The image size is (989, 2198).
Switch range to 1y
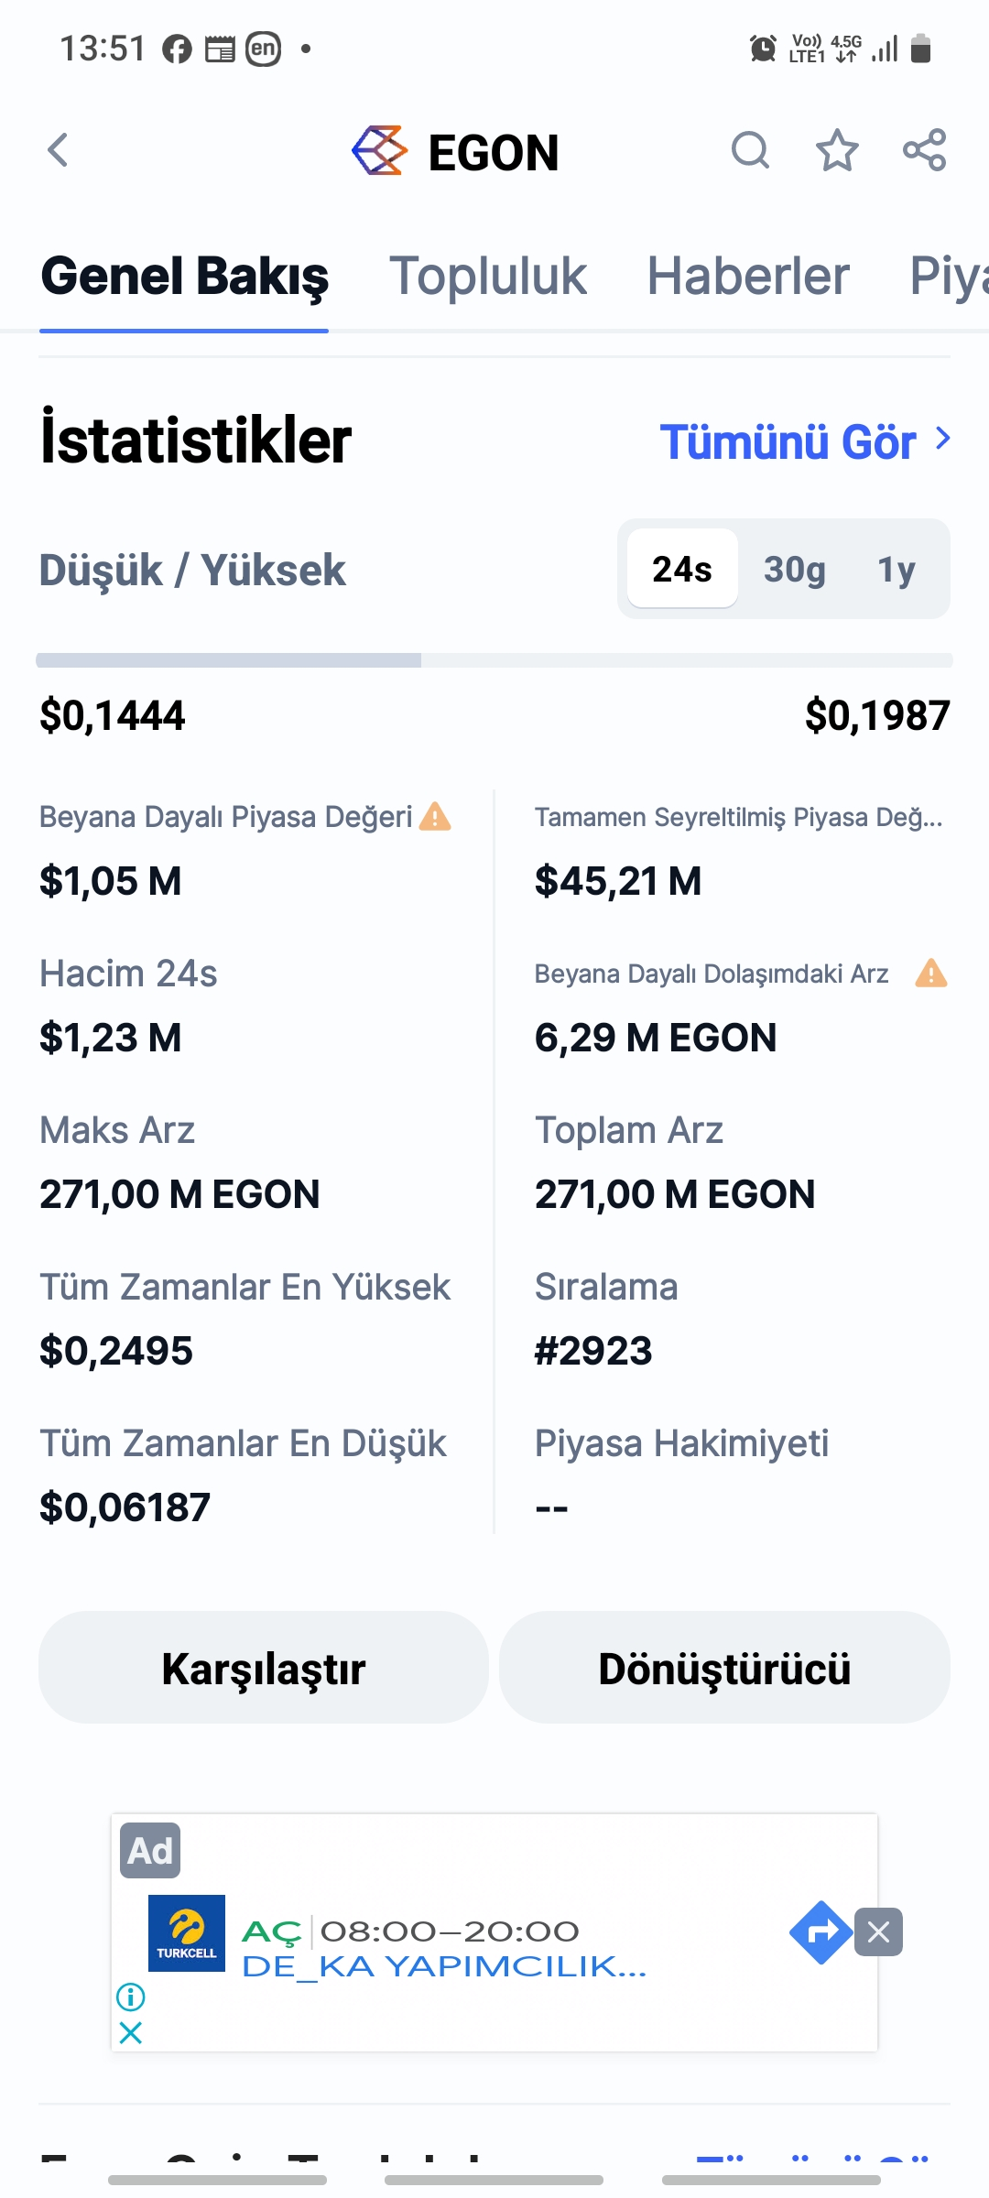pyautogui.click(x=897, y=569)
